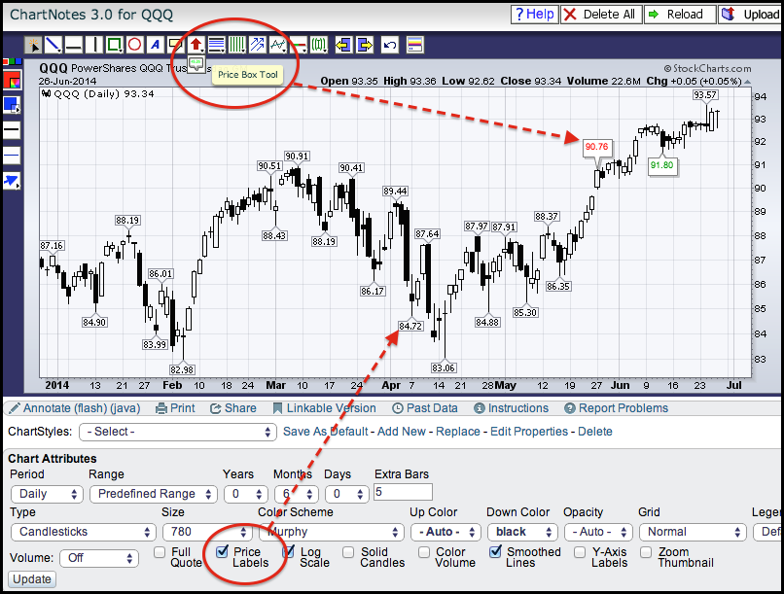Click the send backward yellow left arrow
Viewport: 784px width, 594px height.
(x=343, y=45)
